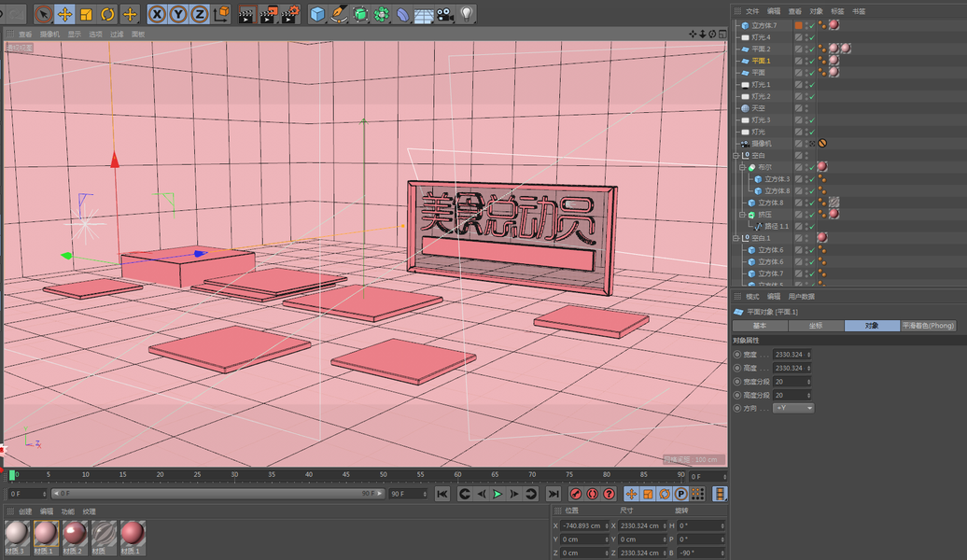The width and height of the screenshot is (967, 560).
Task: Toggle autokeying button in timeline
Action: 592,494
